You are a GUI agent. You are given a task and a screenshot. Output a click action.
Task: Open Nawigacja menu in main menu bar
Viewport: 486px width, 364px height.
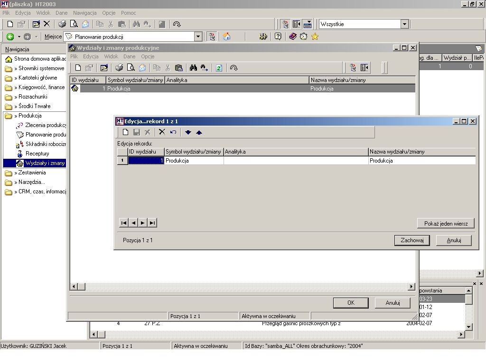pyautogui.click(x=84, y=13)
